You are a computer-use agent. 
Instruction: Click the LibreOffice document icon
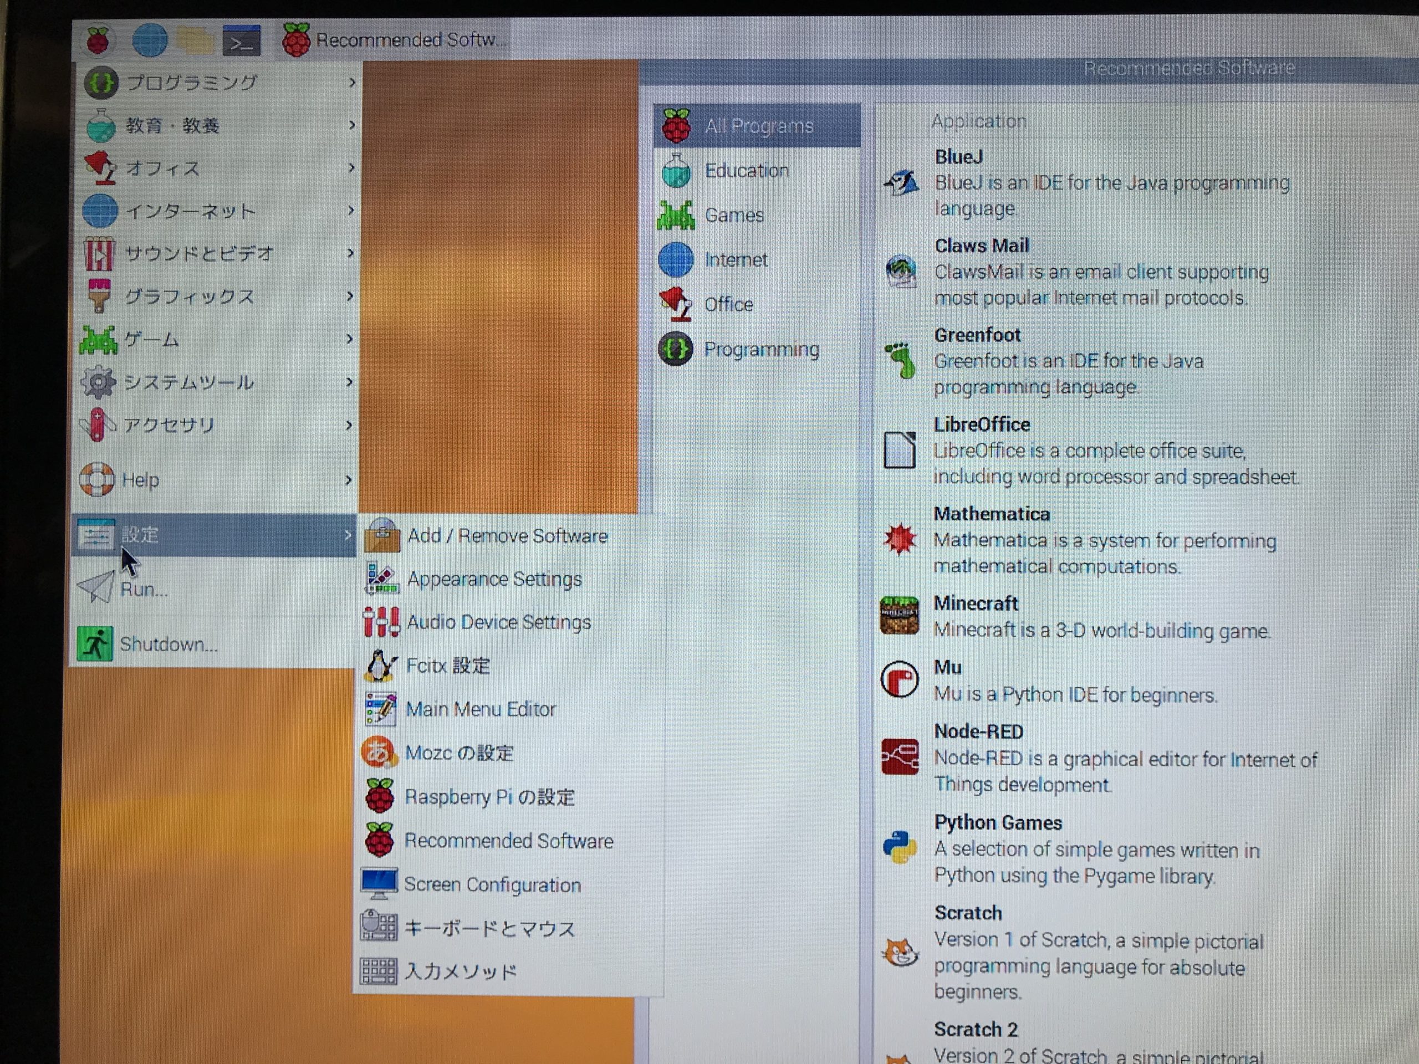[x=900, y=450]
